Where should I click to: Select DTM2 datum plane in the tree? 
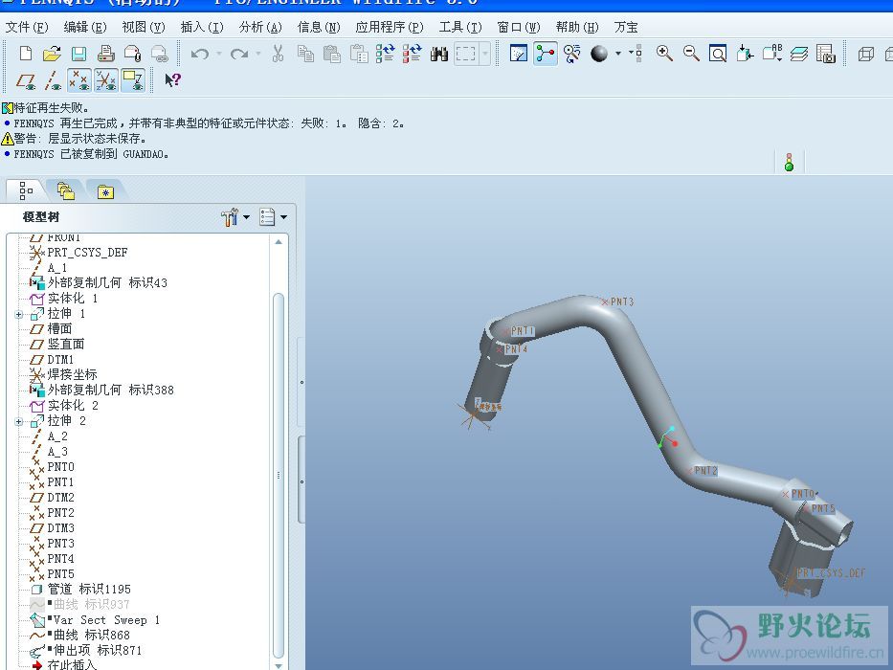coord(60,498)
